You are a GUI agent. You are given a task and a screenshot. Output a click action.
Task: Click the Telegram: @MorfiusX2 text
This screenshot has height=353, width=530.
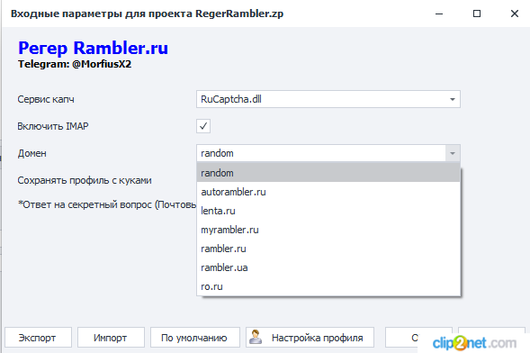[75, 64]
